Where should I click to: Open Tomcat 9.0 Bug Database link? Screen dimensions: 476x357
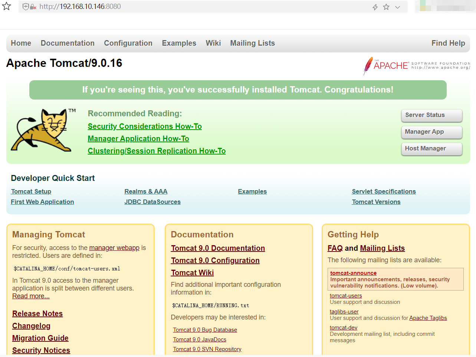(205, 330)
